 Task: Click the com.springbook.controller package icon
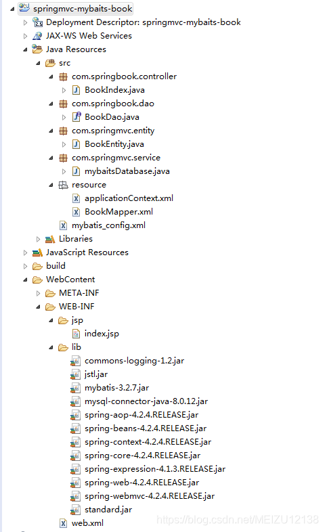pyautogui.click(x=63, y=76)
